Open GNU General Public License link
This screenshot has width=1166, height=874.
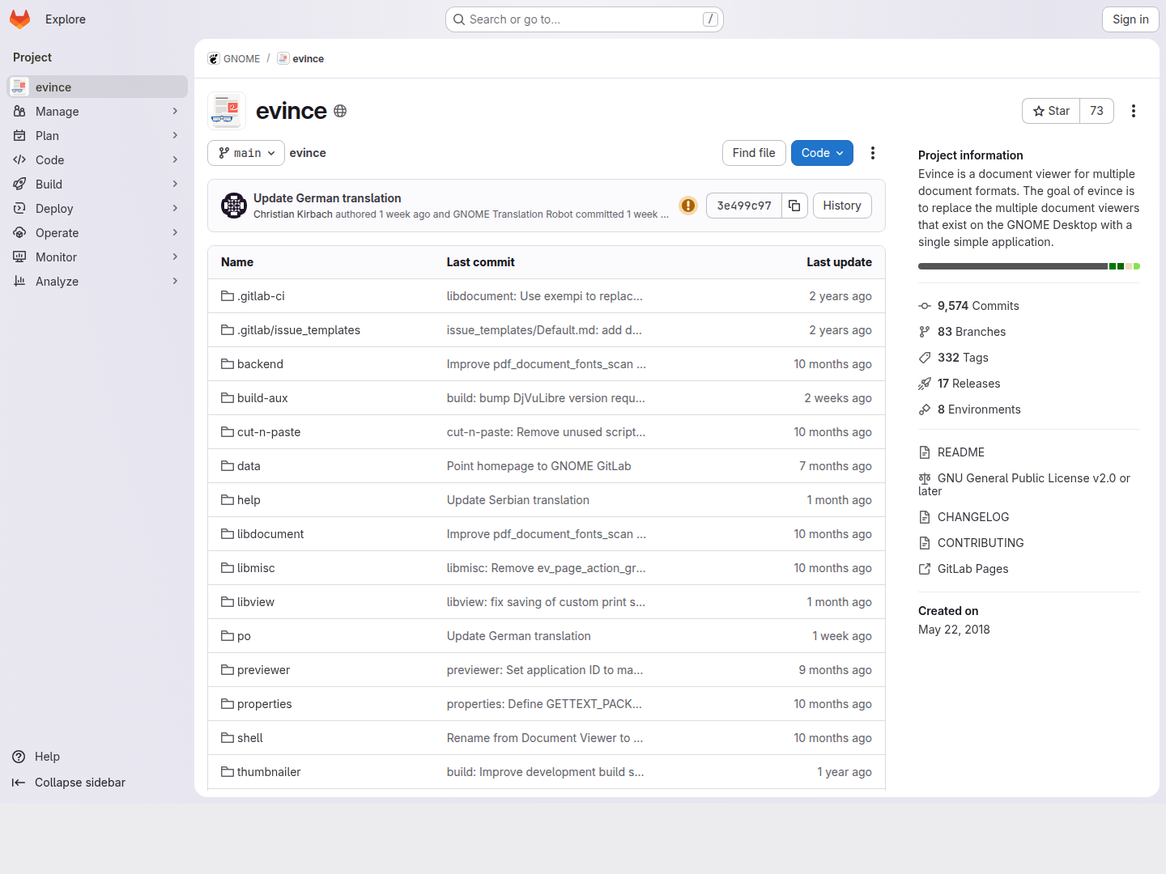click(1024, 485)
